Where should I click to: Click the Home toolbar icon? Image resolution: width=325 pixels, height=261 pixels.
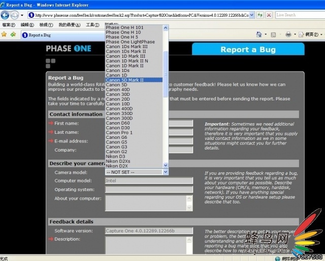pyautogui.click(x=259, y=34)
